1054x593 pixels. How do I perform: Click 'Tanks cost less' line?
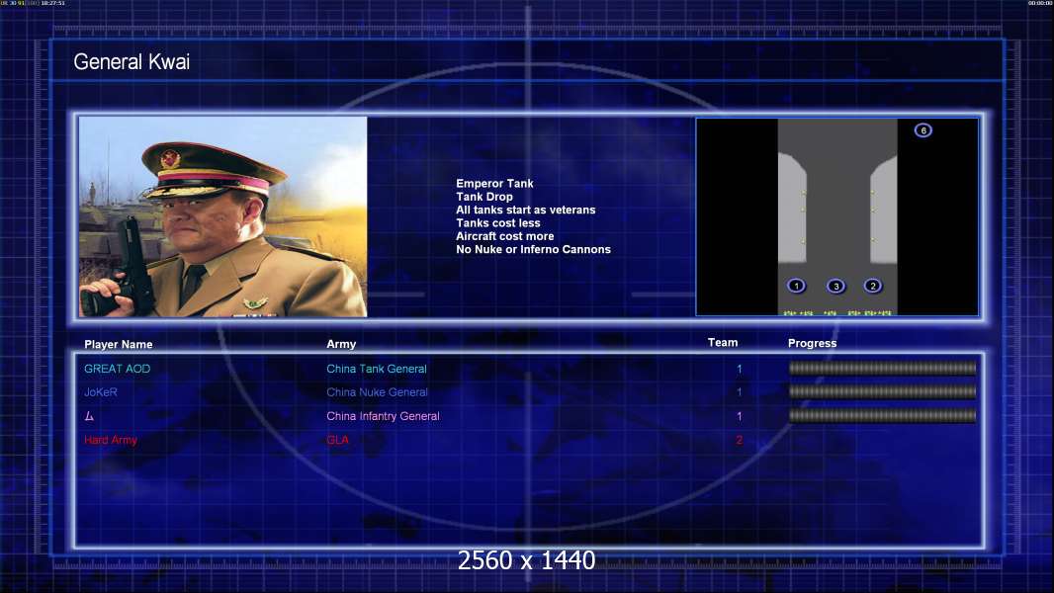point(498,223)
